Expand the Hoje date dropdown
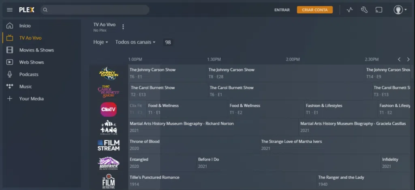The image size is (415, 190). tap(101, 42)
